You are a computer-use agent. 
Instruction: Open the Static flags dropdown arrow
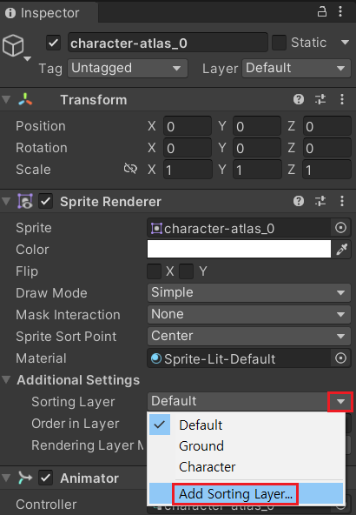pyautogui.click(x=345, y=43)
